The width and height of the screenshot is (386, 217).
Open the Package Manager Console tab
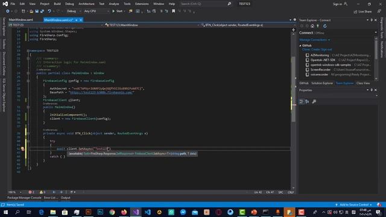(24, 198)
